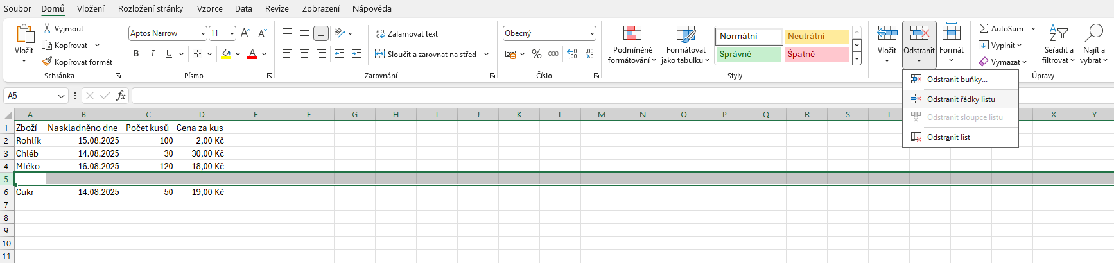This screenshot has height=263, width=1114.
Task: Increase font size with the larger A icon
Action: click(x=245, y=33)
